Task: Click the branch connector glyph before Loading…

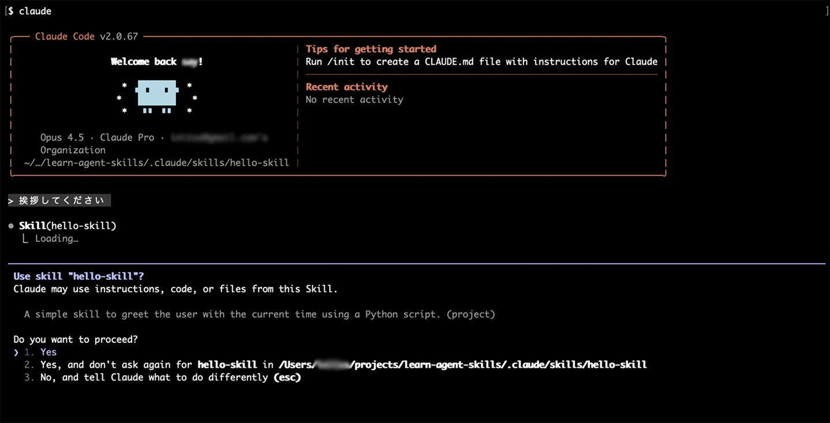Action: 25,239
